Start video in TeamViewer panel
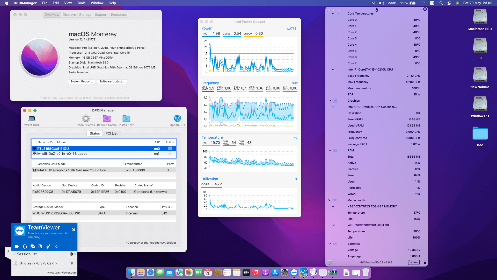Viewport: 497px width, 280px height. [x=17, y=247]
